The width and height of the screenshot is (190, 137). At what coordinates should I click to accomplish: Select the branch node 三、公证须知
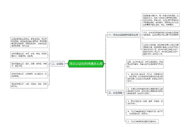[116, 93]
